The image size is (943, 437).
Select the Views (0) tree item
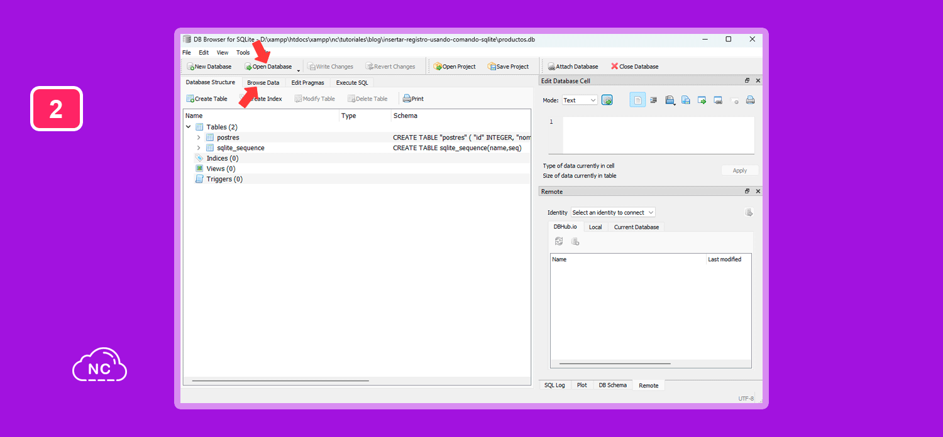pyautogui.click(x=221, y=168)
